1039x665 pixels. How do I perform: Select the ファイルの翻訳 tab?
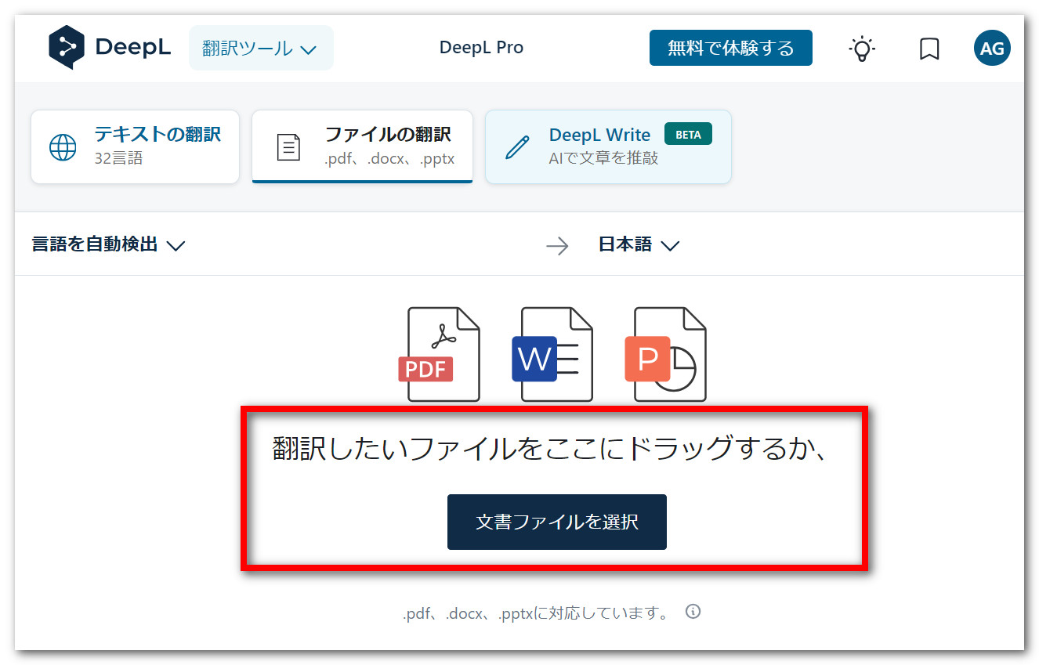coord(362,146)
